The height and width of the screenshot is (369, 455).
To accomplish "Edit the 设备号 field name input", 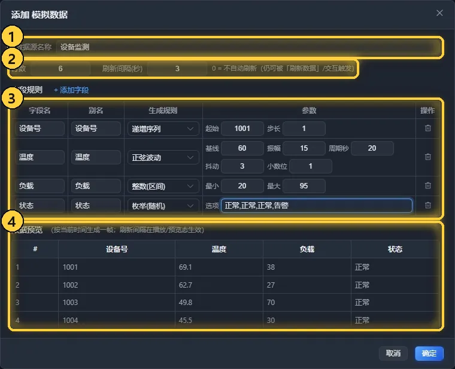I will [x=40, y=129].
